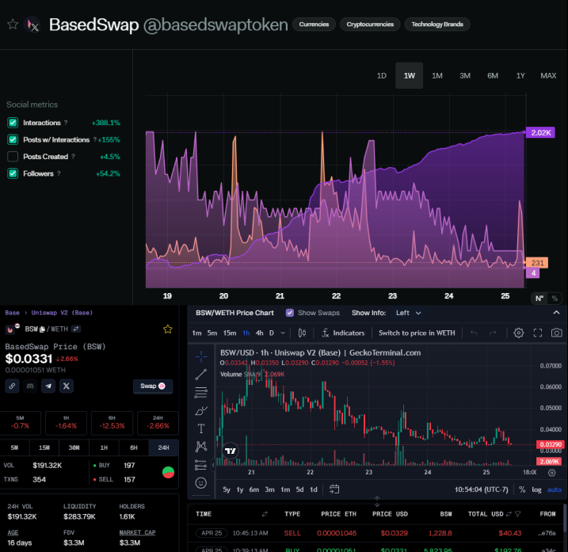Toggle auto scale on price chart
Image resolution: width=568 pixels, height=552 pixels.
[x=555, y=489]
